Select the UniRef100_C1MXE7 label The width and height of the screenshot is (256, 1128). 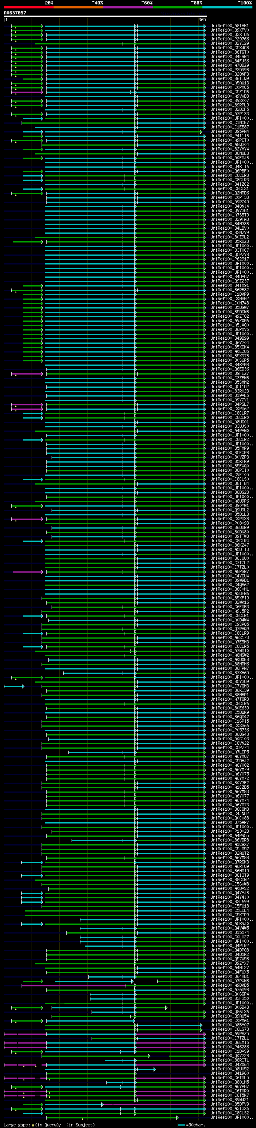(x=230, y=122)
